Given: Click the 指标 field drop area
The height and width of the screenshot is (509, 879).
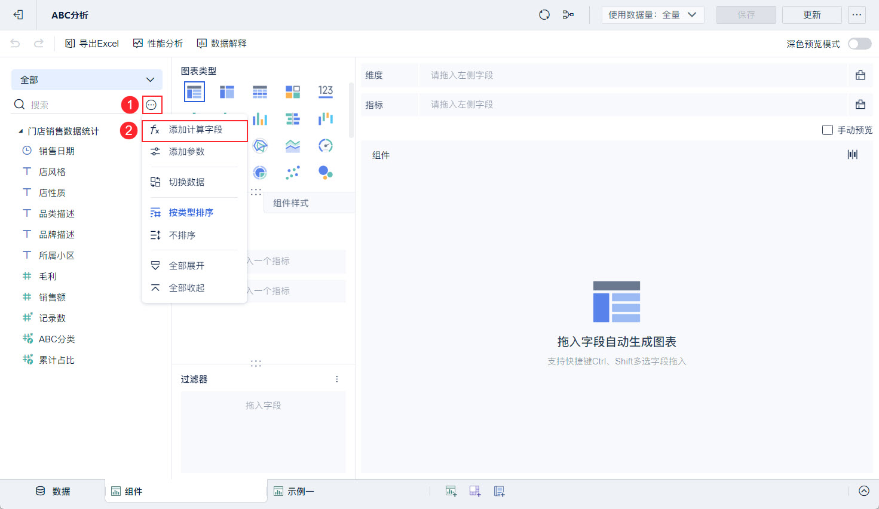Looking at the screenshot, I should click(x=633, y=105).
